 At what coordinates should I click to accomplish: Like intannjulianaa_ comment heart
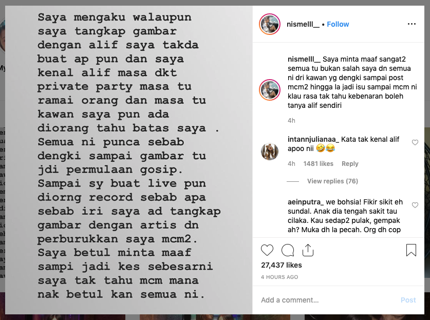415,142
